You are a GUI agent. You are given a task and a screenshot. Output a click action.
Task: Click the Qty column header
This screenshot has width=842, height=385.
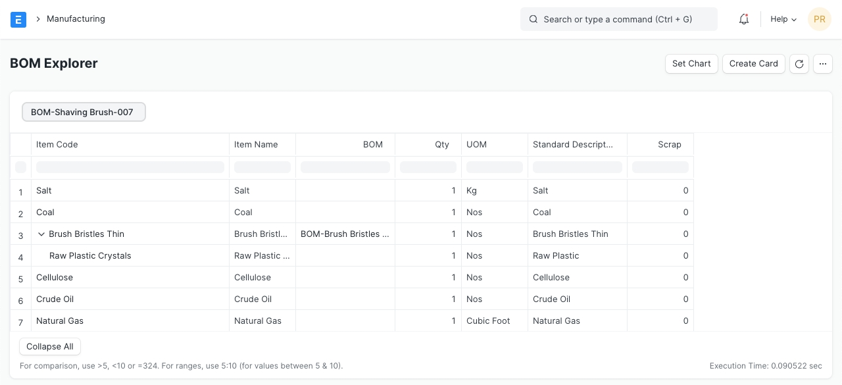click(x=441, y=145)
